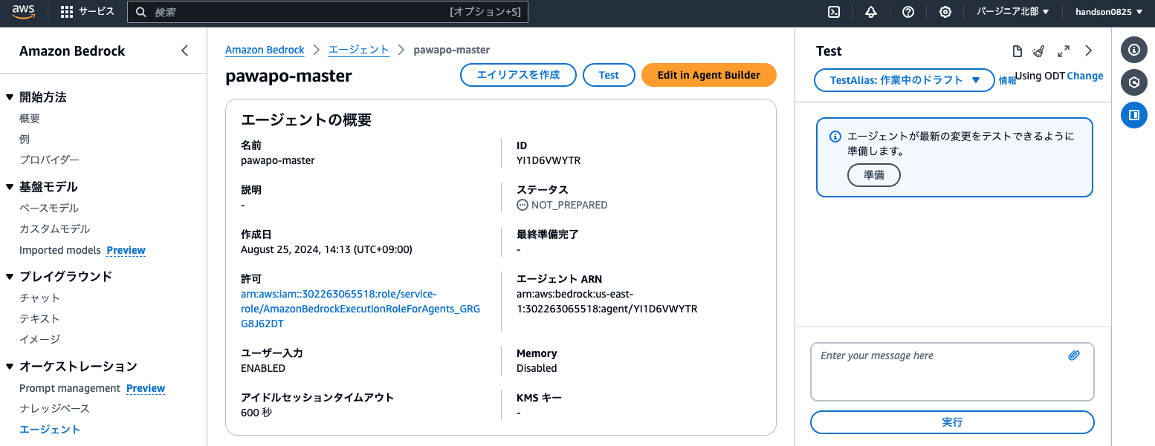1155x446 pixels.
Task: Open Prompt management in sidebar
Action: point(70,388)
